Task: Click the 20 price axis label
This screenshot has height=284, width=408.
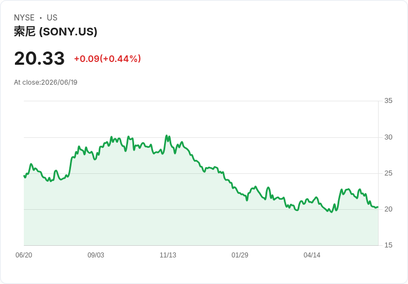Action: 388,209
